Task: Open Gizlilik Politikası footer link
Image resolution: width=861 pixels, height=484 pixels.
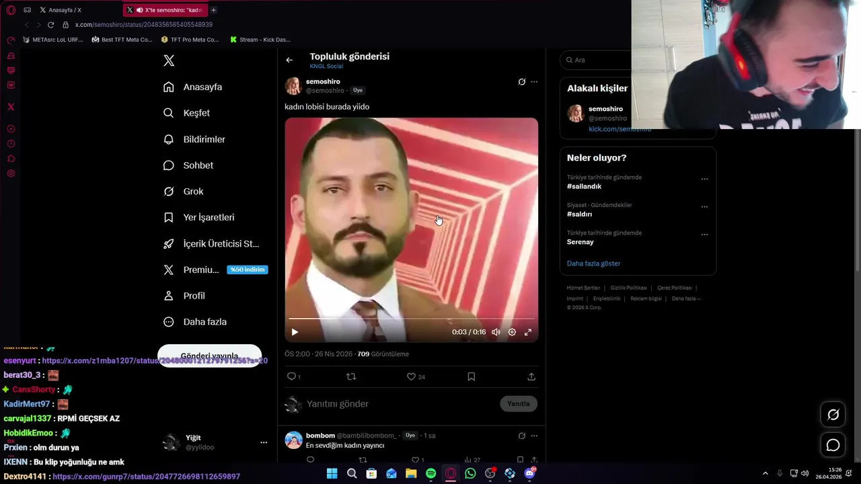Action: (x=628, y=288)
